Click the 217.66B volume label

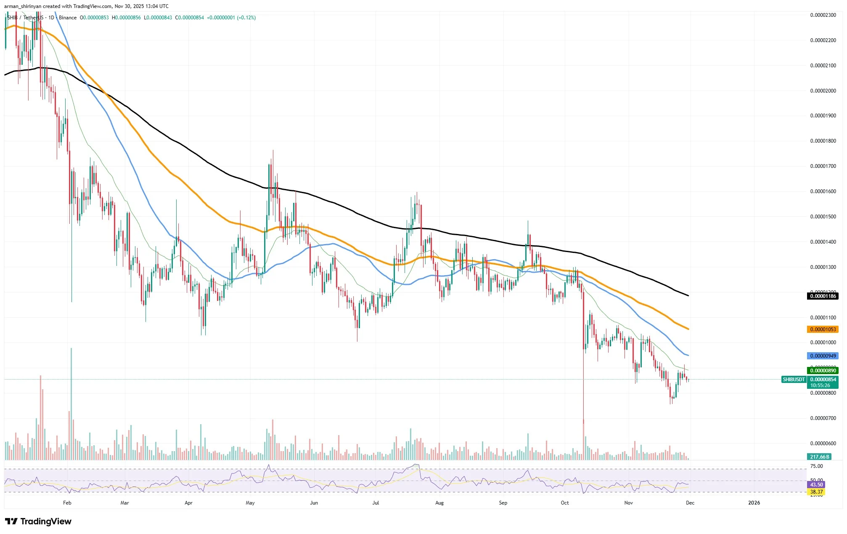tap(819, 457)
